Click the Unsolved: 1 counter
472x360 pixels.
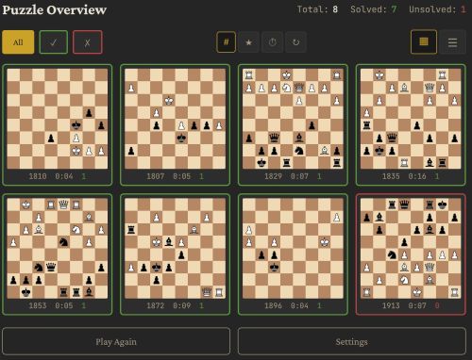click(x=437, y=9)
